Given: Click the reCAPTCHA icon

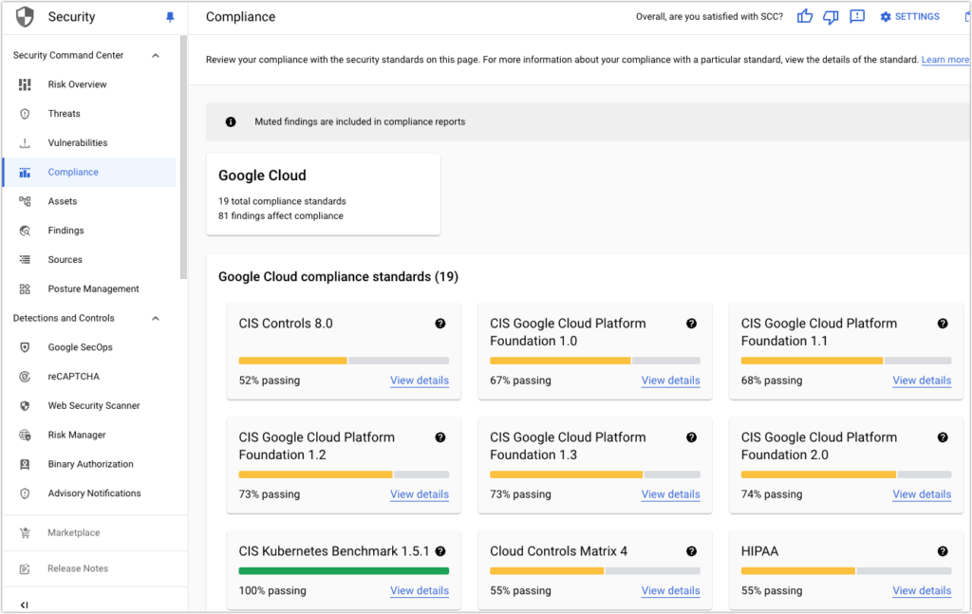Looking at the screenshot, I should pyautogui.click(x=25, y=377).
